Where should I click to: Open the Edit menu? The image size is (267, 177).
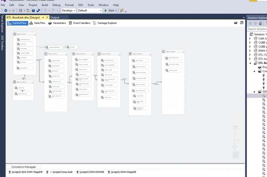12,5
